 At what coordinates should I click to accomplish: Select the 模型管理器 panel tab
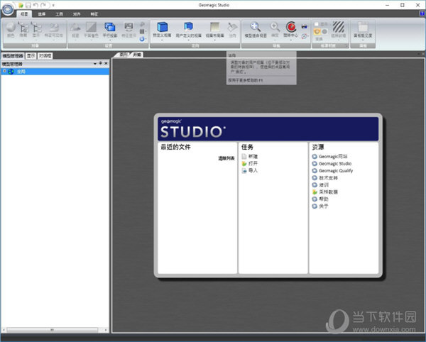[x=13, y=55]
